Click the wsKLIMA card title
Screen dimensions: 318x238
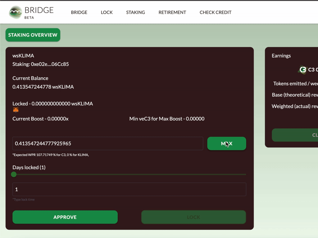(23, 56)
